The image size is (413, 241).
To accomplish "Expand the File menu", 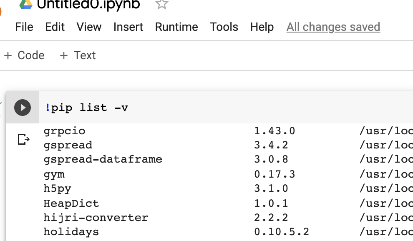I will click(x=24, y=27).
